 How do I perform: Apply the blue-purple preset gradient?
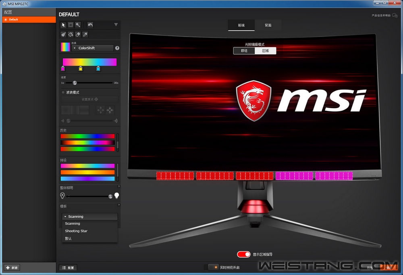[x=87, y=179]
